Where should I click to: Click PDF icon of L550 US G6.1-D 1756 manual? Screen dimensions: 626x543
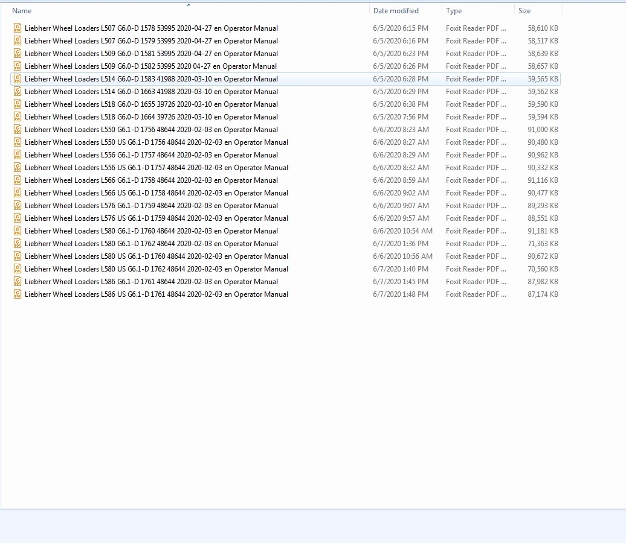pyautogui.click(x=18, y=142)
